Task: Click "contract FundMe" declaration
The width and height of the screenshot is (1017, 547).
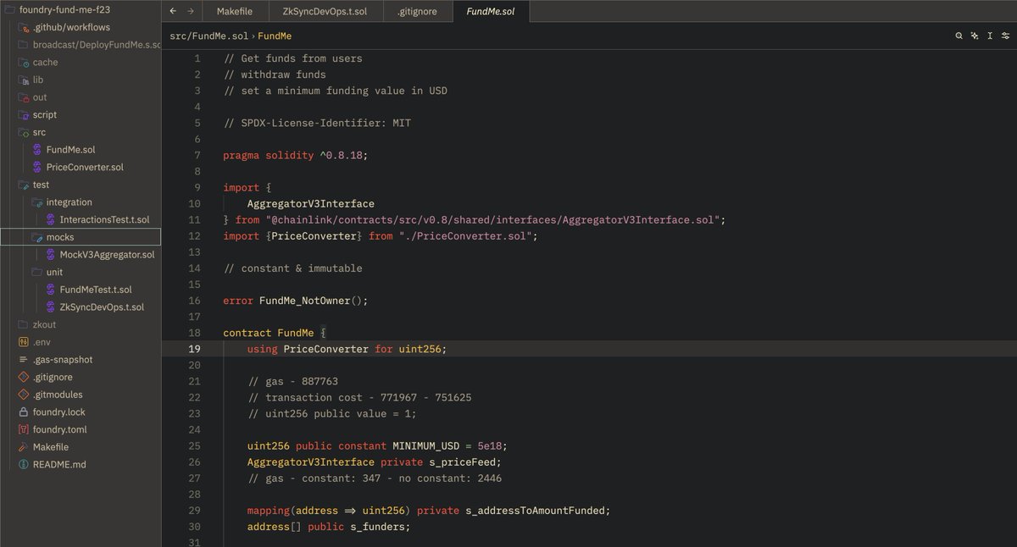Action: click(x=269, y=333)
